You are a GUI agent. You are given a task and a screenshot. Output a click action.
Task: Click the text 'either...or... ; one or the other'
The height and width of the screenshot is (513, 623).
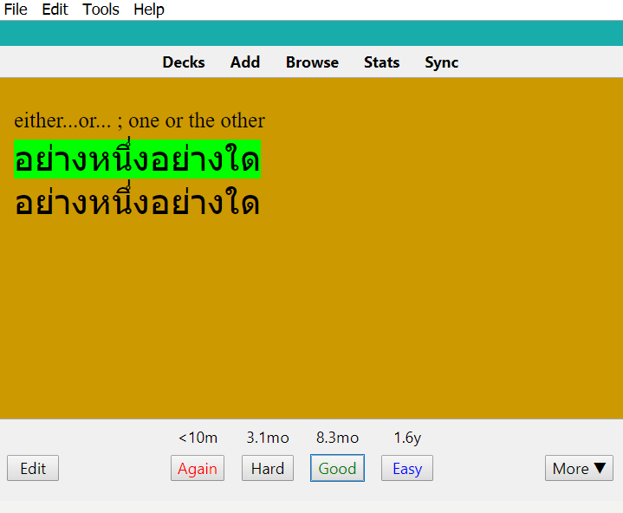click(140, 120)
